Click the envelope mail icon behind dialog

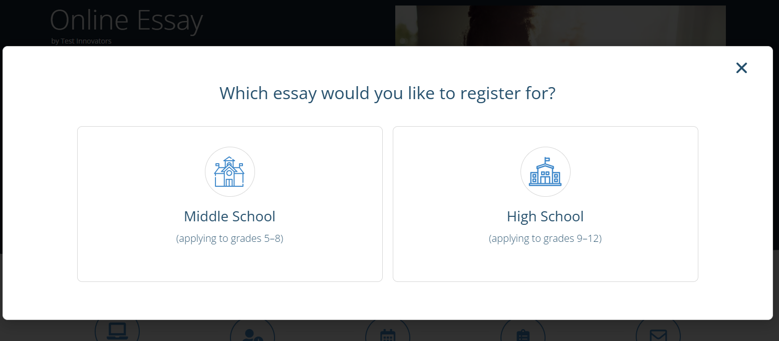click(x=658, y=333)
